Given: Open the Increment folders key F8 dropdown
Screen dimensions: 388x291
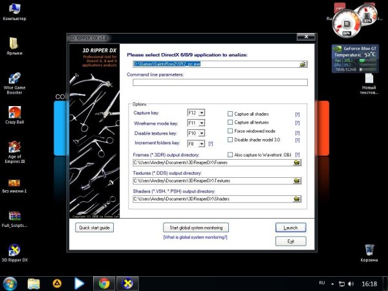Looking at the screenshot, I should pos(202,144).
